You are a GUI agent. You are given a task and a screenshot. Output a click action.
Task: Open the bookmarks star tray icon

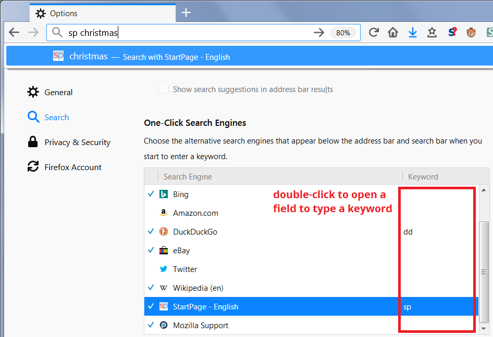point(432,32)
